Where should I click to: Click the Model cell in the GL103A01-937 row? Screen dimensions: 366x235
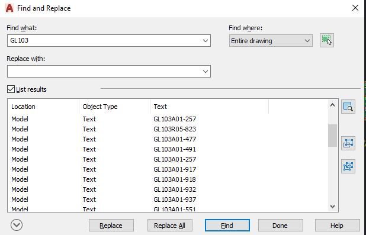[20, 199]
